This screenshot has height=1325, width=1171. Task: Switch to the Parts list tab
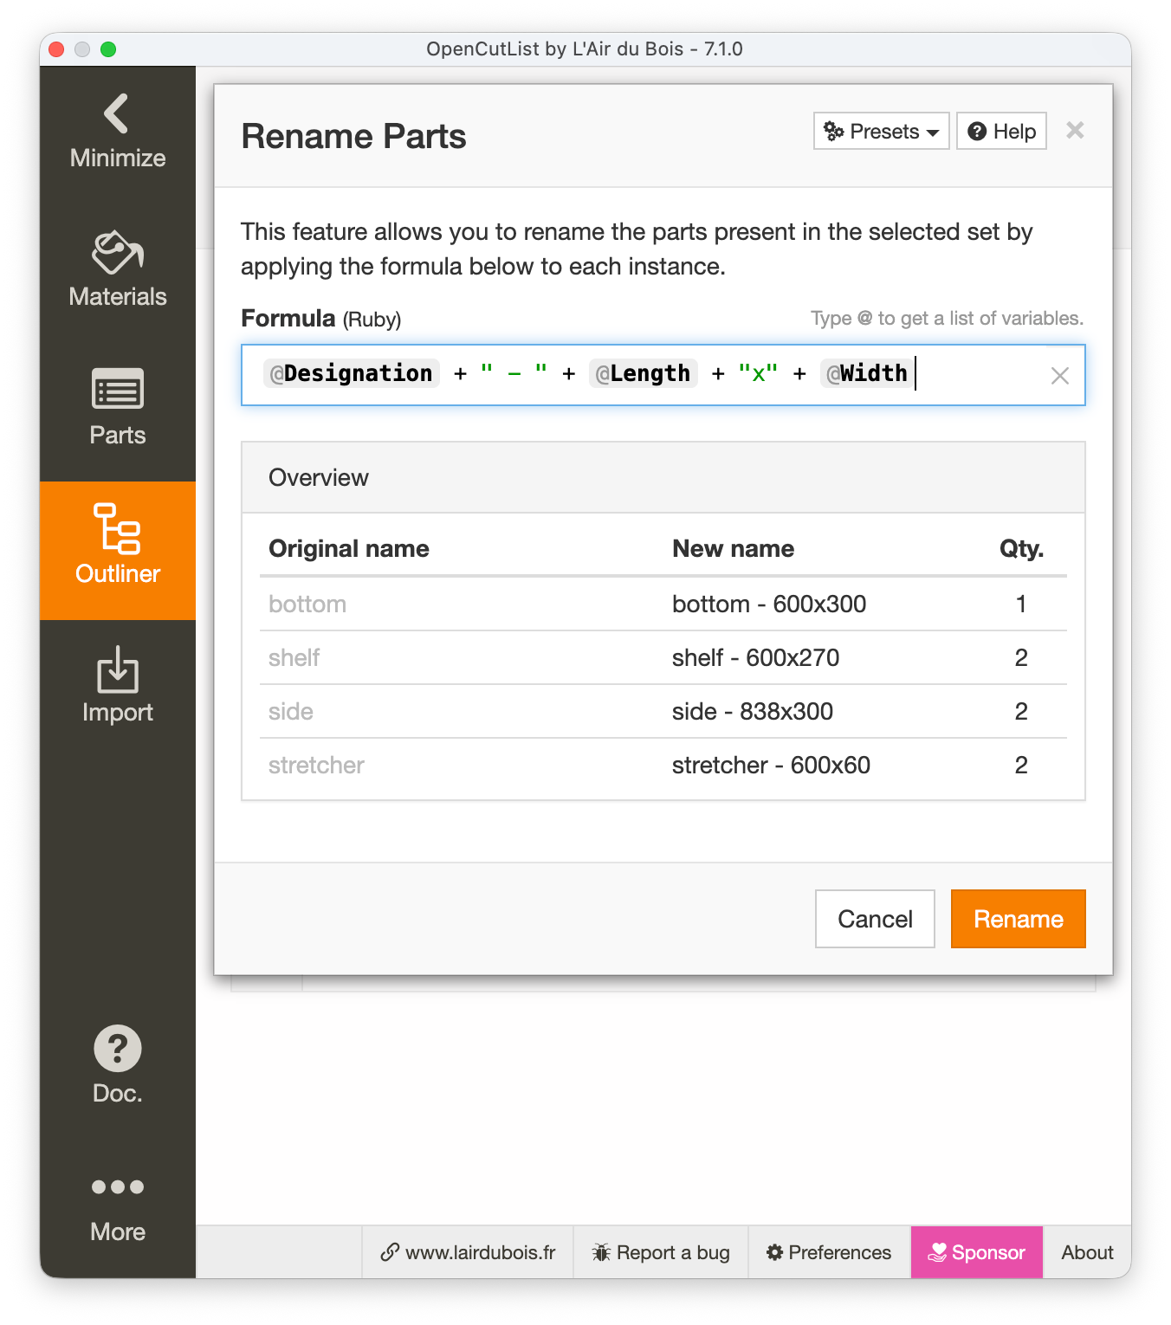click(x=117, y=390)
